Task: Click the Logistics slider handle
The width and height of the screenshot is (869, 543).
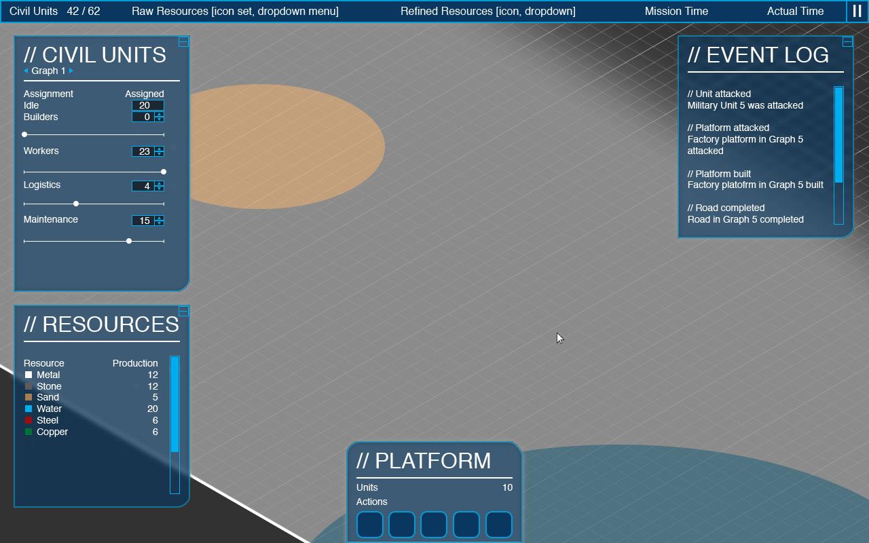Action: 76,204
